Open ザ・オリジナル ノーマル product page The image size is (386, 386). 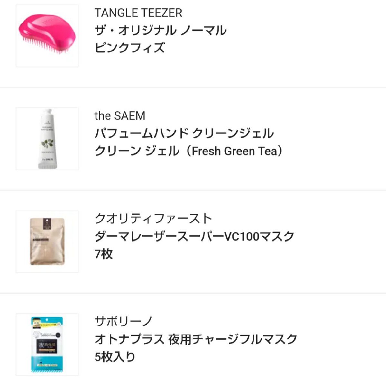pos(161,30)
